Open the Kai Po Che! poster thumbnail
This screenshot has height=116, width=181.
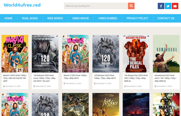(106, 104)
